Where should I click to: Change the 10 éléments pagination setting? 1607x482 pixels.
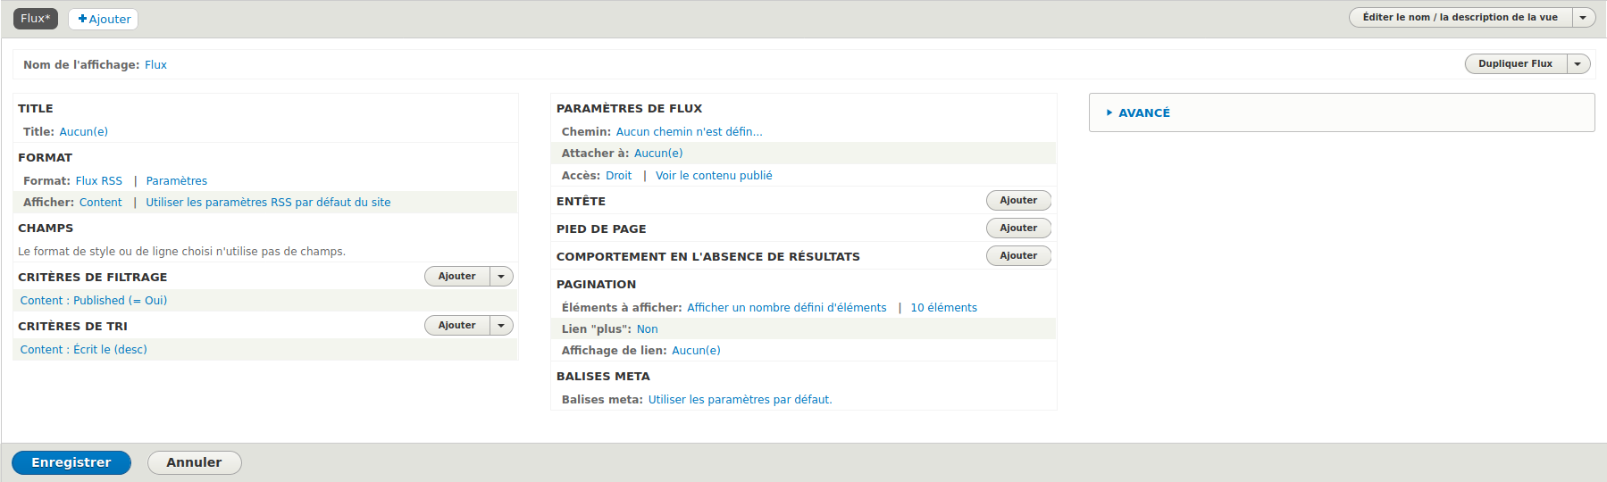[x=943, y=308]
